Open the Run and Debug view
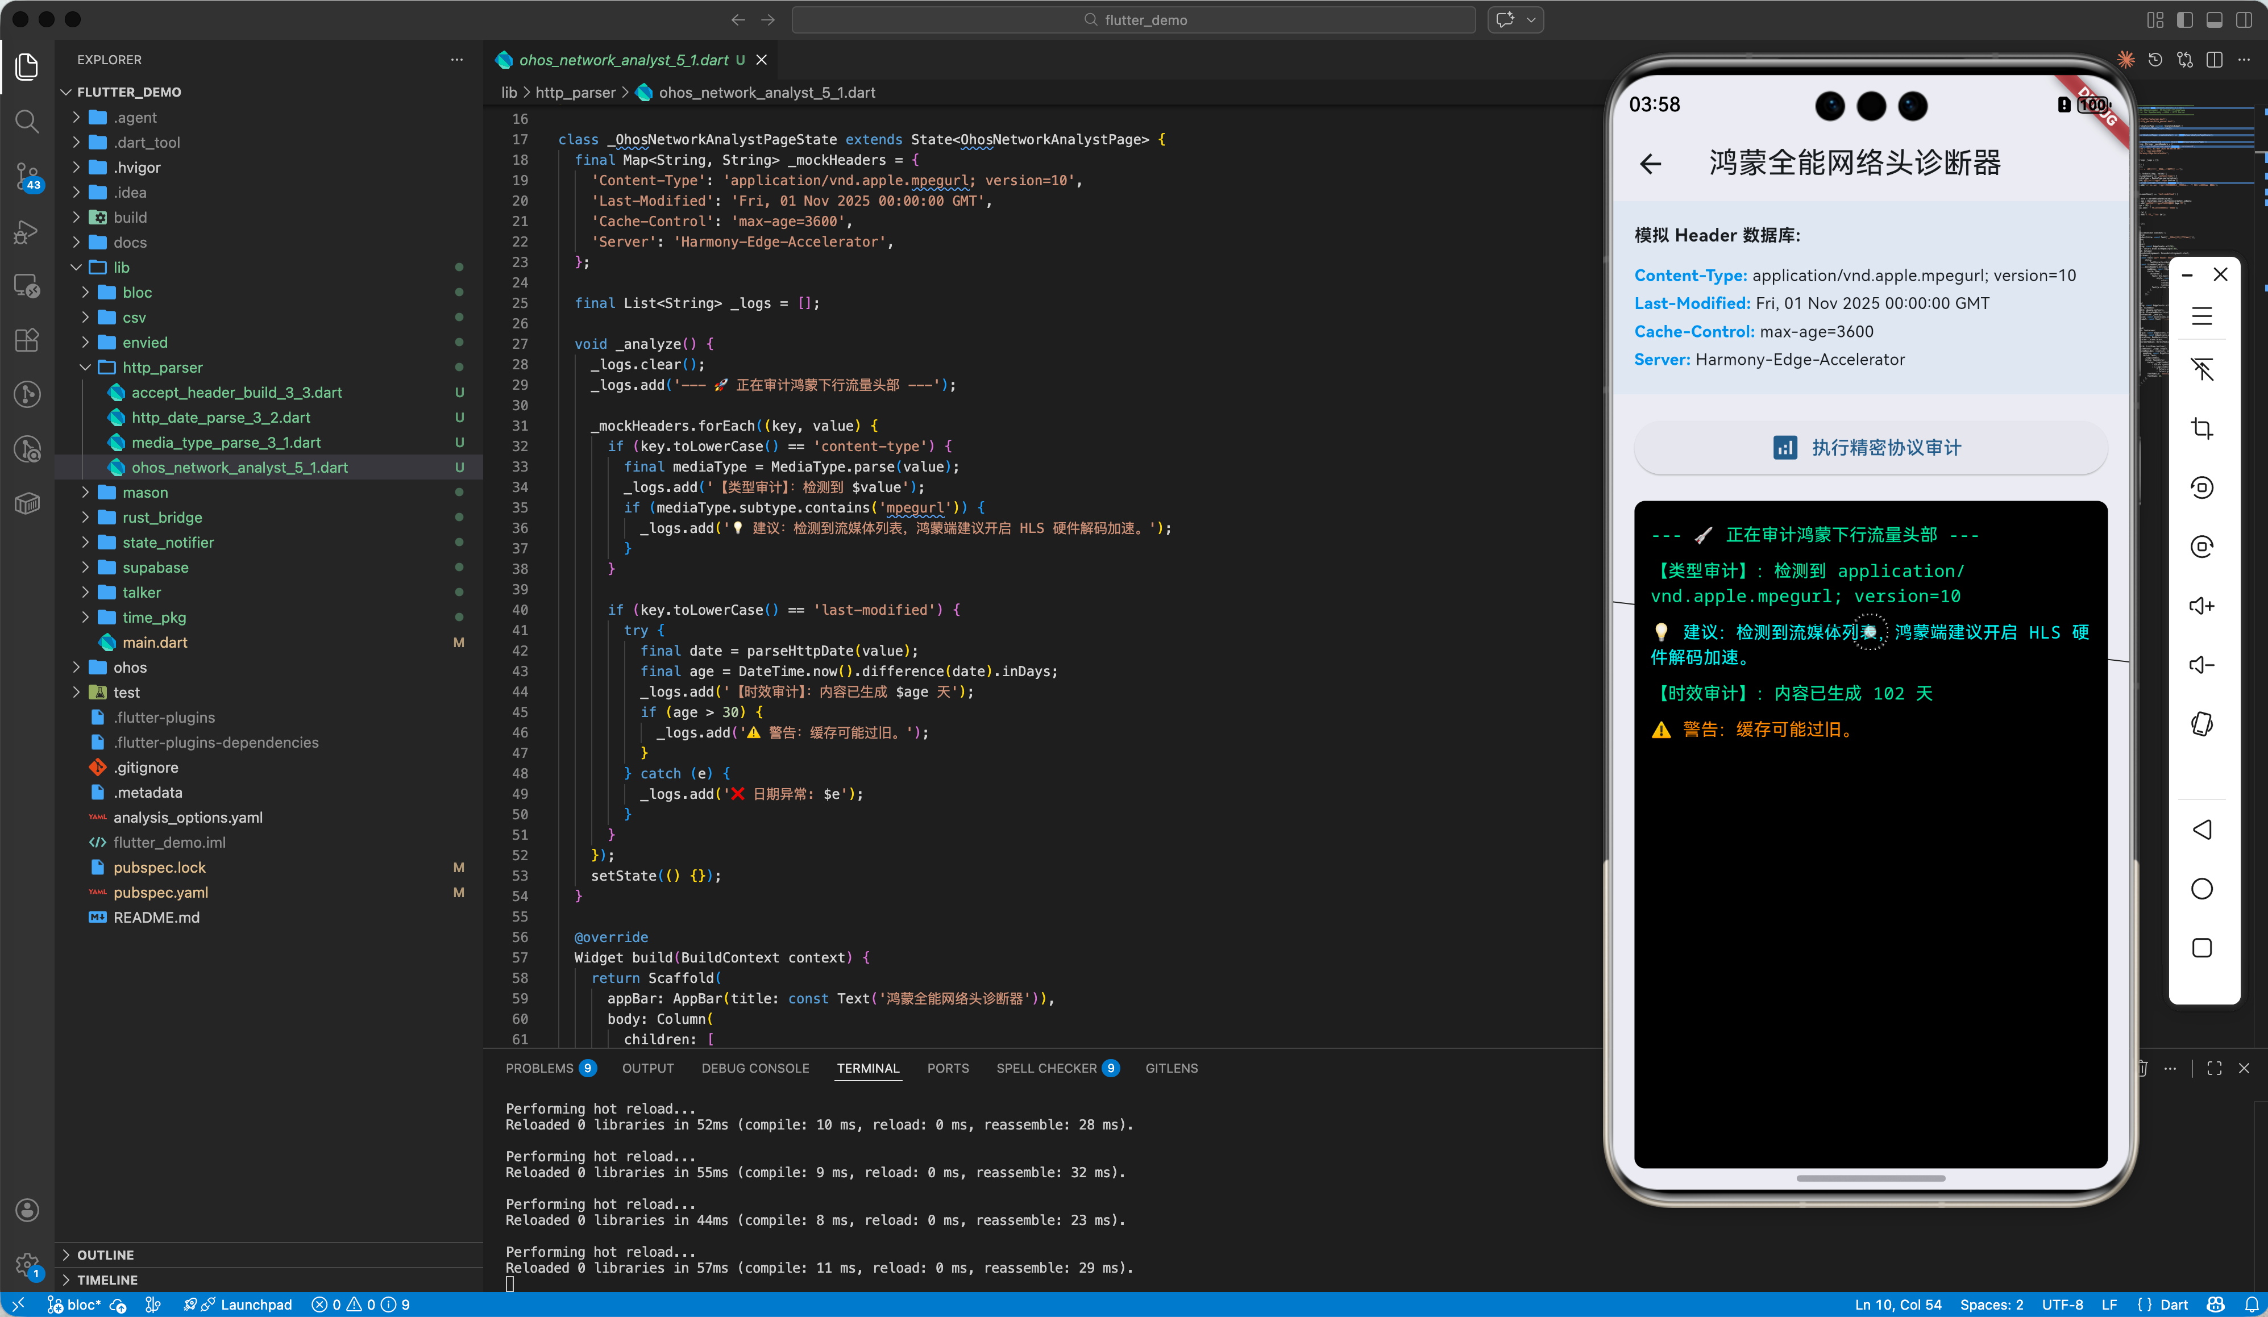2268x1317 pixels. tap(27, 231)
